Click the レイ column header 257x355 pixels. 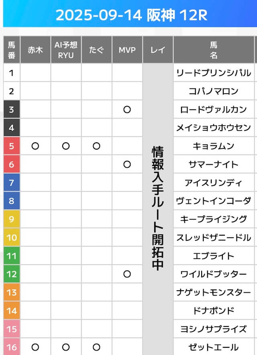click(x=158, y=50)
